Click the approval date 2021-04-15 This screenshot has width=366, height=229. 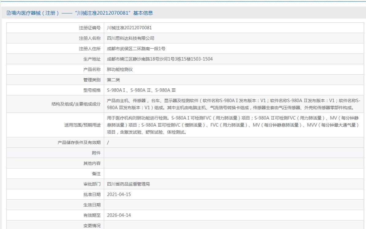pos(119,194)
